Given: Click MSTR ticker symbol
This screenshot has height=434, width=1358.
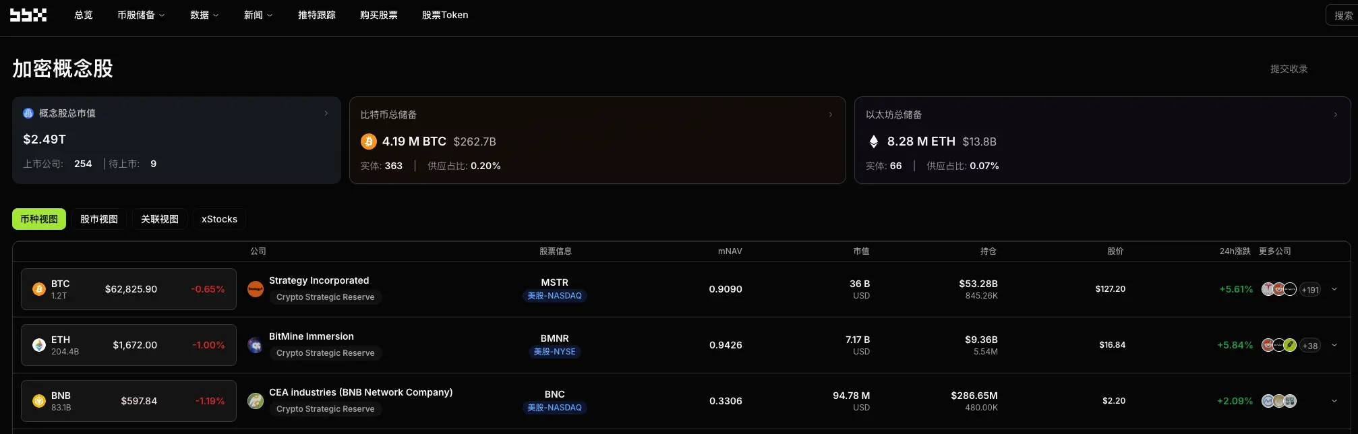Looking at the screenshot, I should [555, 282].
